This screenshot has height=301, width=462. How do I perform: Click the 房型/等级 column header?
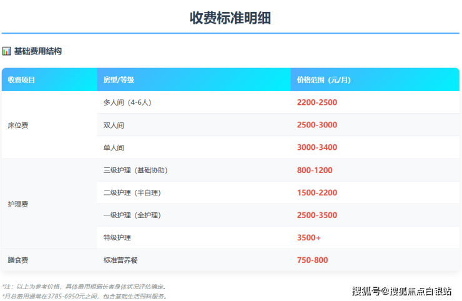(x=119, y=80)
